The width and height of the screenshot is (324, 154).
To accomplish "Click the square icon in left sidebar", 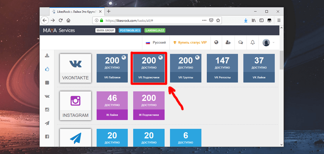I will pyautogui.click(x=47, y=83).
